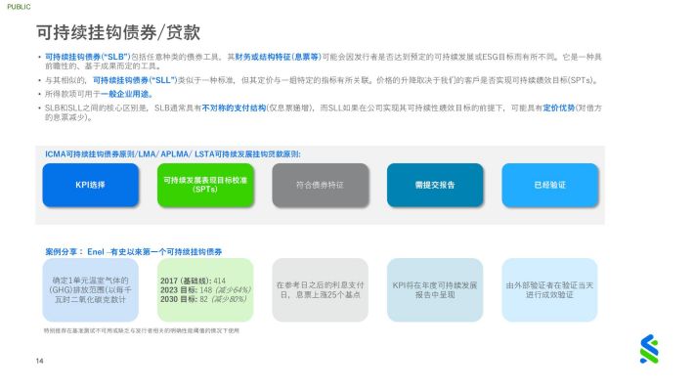Viewport: 694px width, 390px height.
Task: Click the slide title 可持续挂钩债券/贷款
Action: [x=118, y=32]
